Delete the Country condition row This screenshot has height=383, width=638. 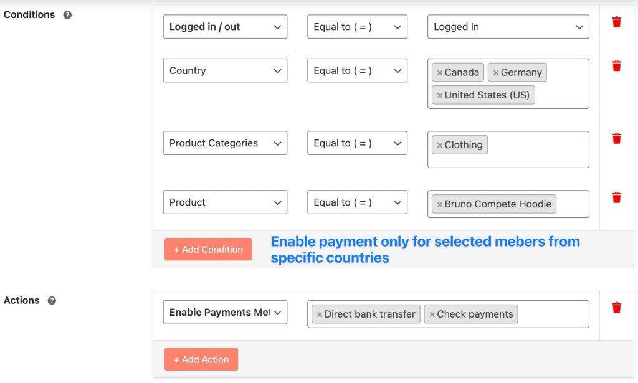pos(616,65)
